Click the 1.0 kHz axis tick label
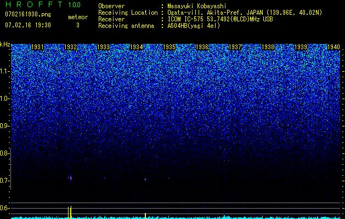Image resolution: width=345 pixels, height=219 pixels. point(5,99)
